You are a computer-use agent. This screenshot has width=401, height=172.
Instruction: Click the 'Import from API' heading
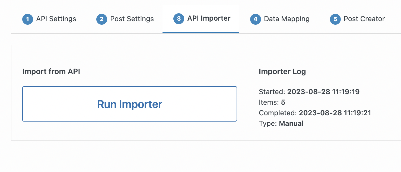(51, 72)
